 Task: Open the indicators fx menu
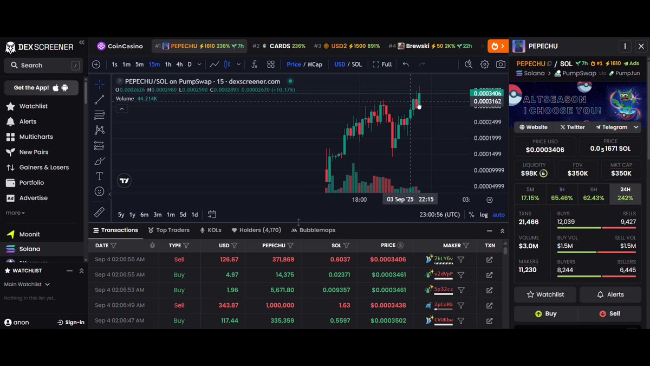[255, 65]
